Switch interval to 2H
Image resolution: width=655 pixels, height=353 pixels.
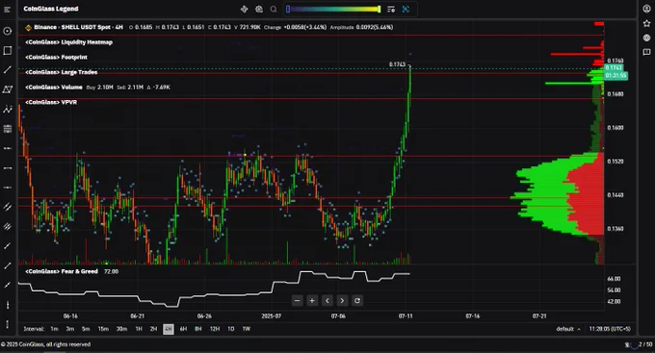(x=153, y=329)
